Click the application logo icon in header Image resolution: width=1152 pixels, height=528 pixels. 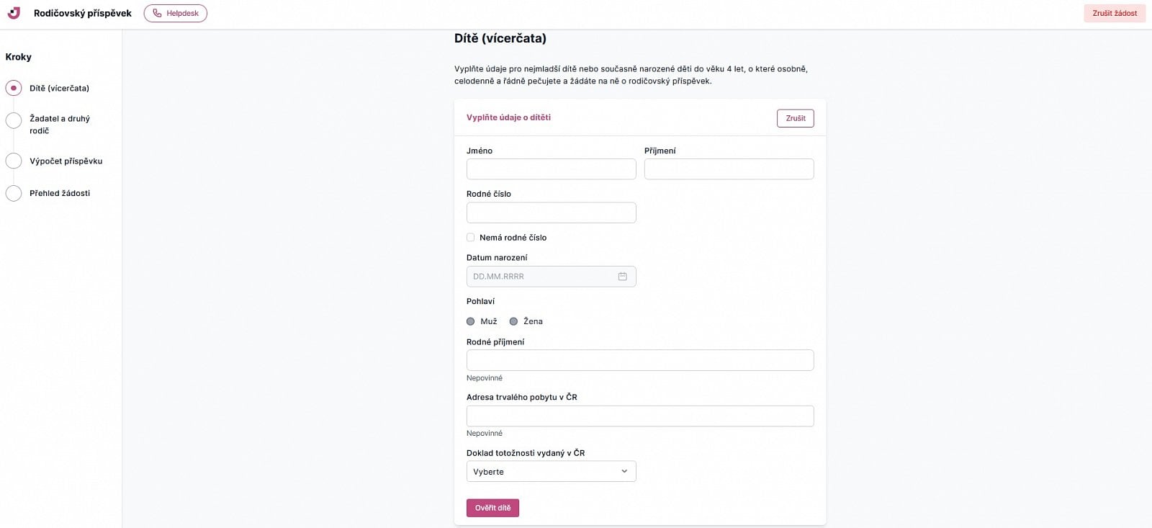click(14, 13)
